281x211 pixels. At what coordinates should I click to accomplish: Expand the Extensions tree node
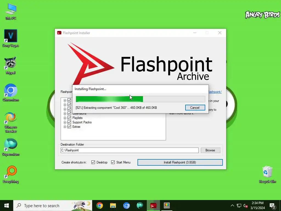pyautogui.click(x=65, y=114)
